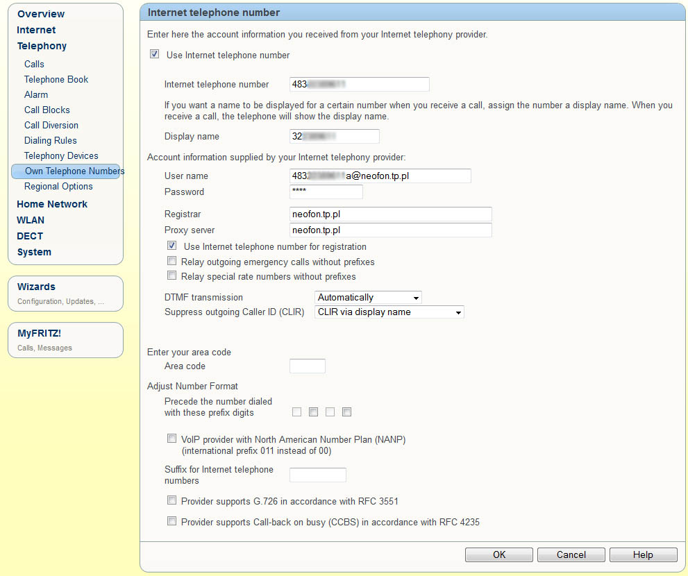Focus the Password field
The image size is (688, 576).
pyautogui.click(x=326, y=192)
